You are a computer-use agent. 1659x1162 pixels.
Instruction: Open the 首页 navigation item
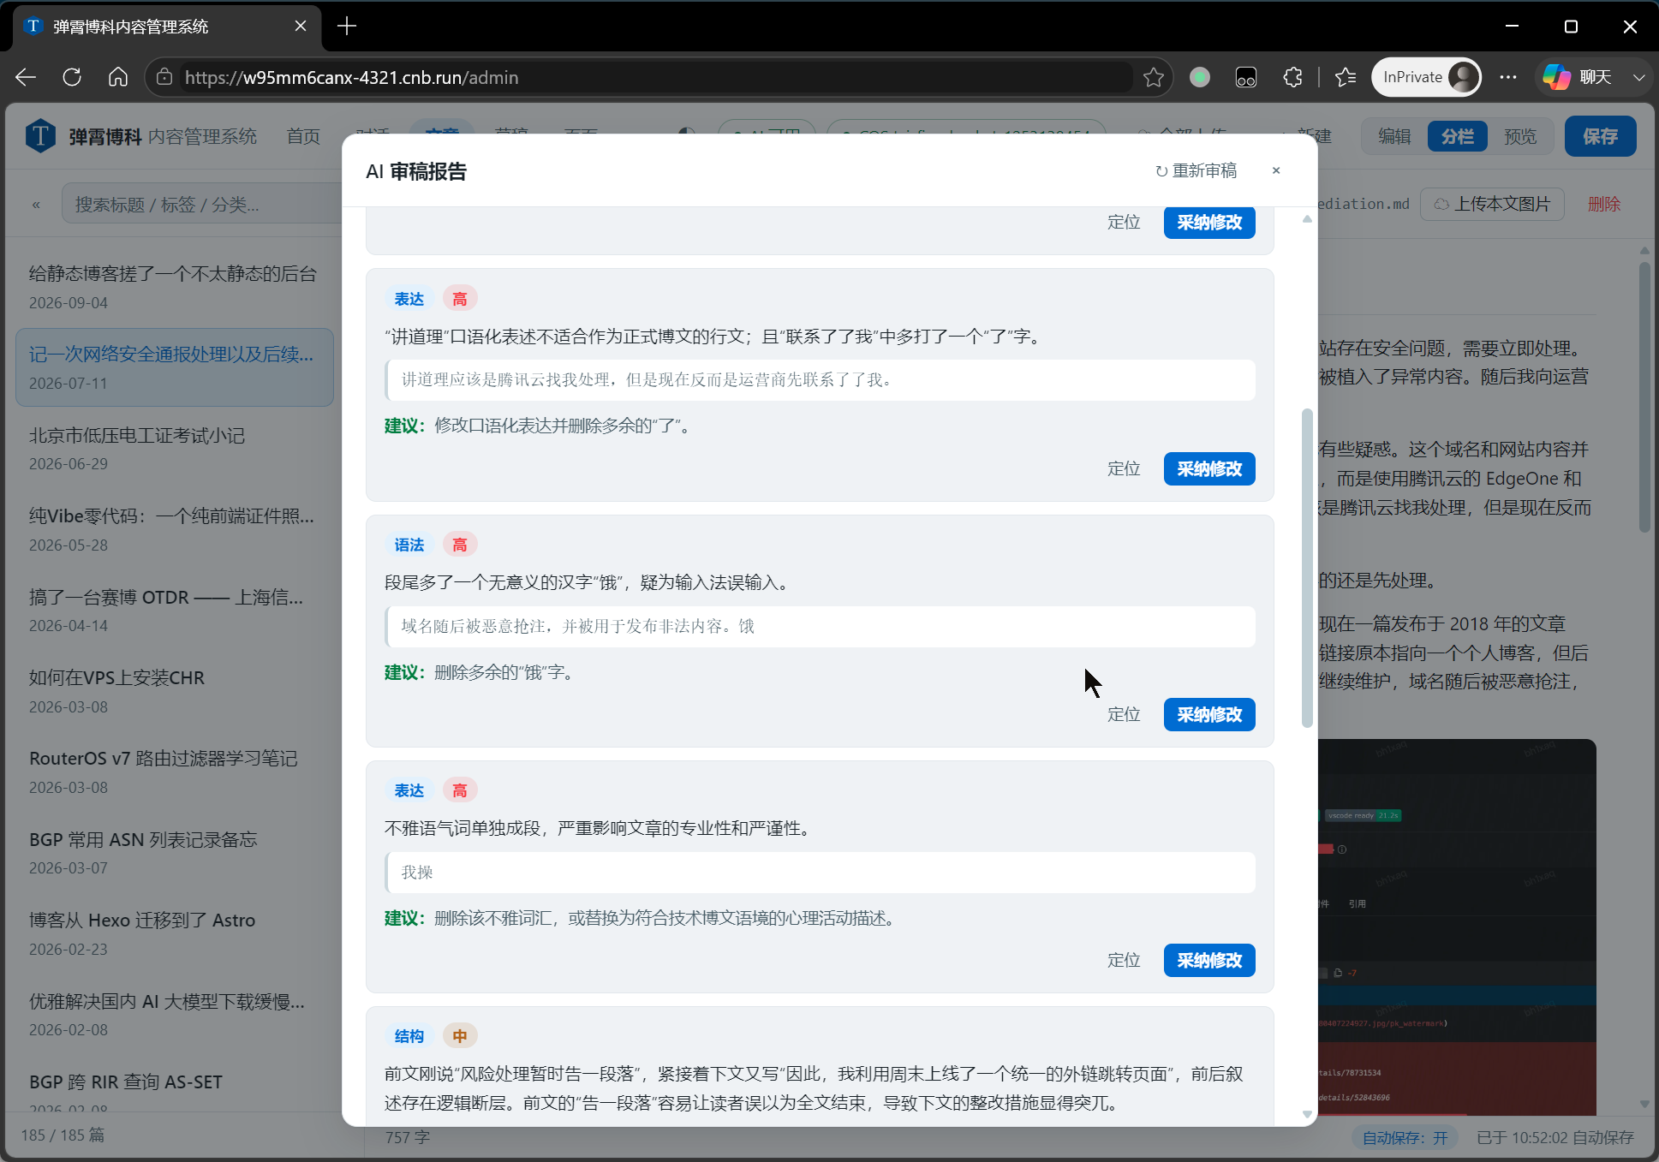303,136
